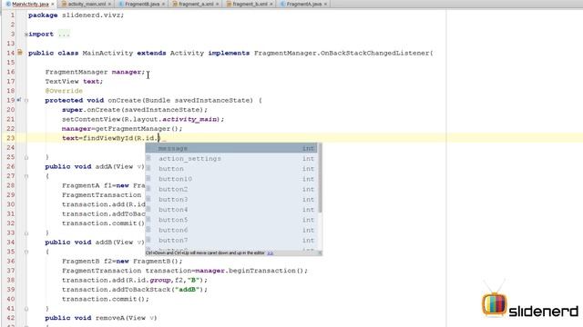The height and width of the screenshot is (327, 583).
Task: Close the activity_main.xml tab
Action: [109, 4]
